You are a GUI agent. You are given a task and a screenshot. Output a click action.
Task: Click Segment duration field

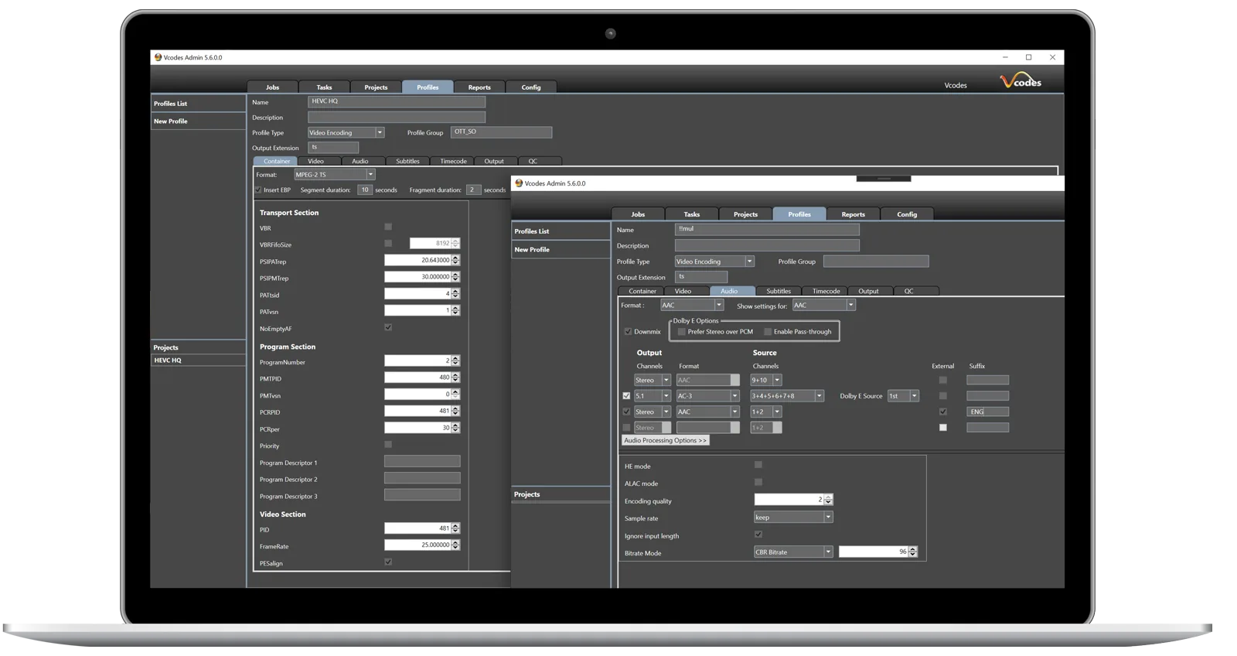pos(364,190)
